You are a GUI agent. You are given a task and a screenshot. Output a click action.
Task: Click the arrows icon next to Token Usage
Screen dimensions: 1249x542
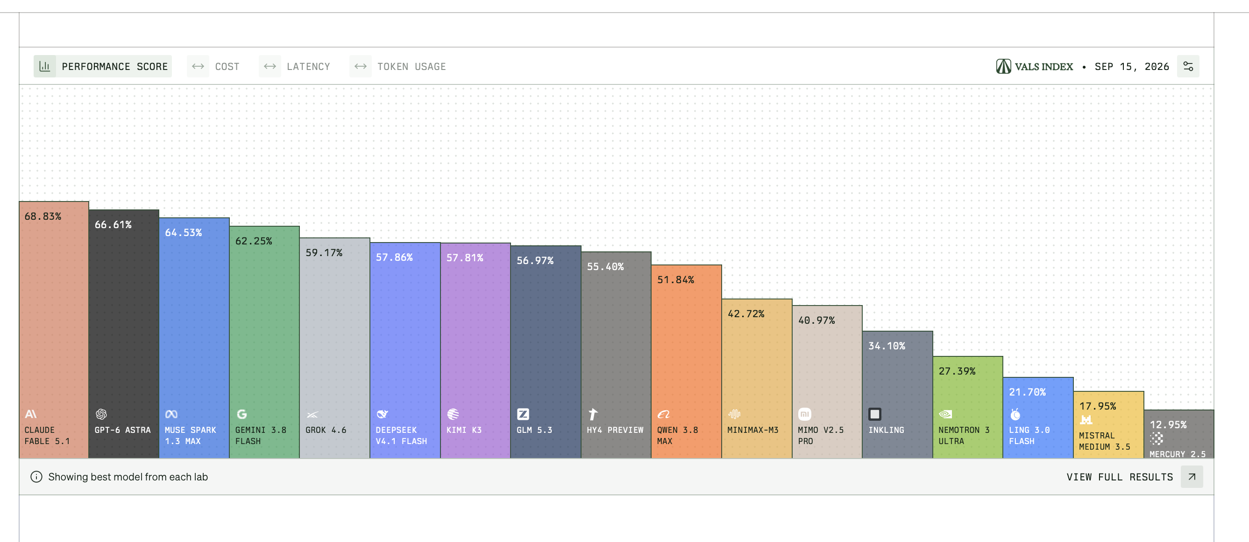(x=360, y=66)
